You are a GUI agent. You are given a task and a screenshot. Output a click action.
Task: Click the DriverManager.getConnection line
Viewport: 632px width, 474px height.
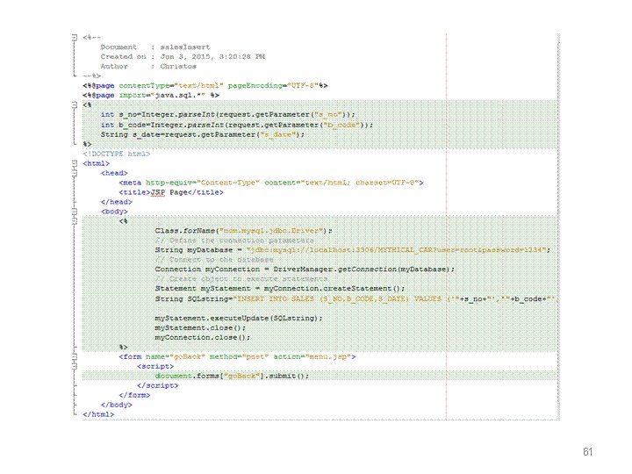coord(305,269)
